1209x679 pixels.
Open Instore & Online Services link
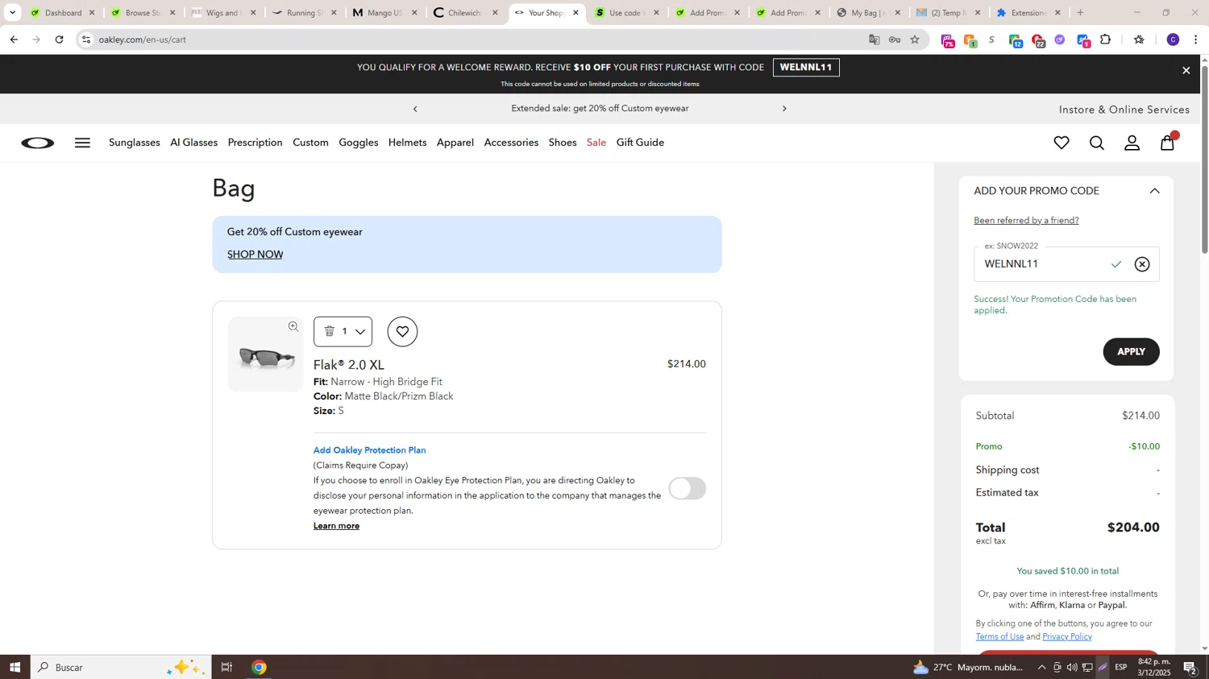coord(1124,110)
